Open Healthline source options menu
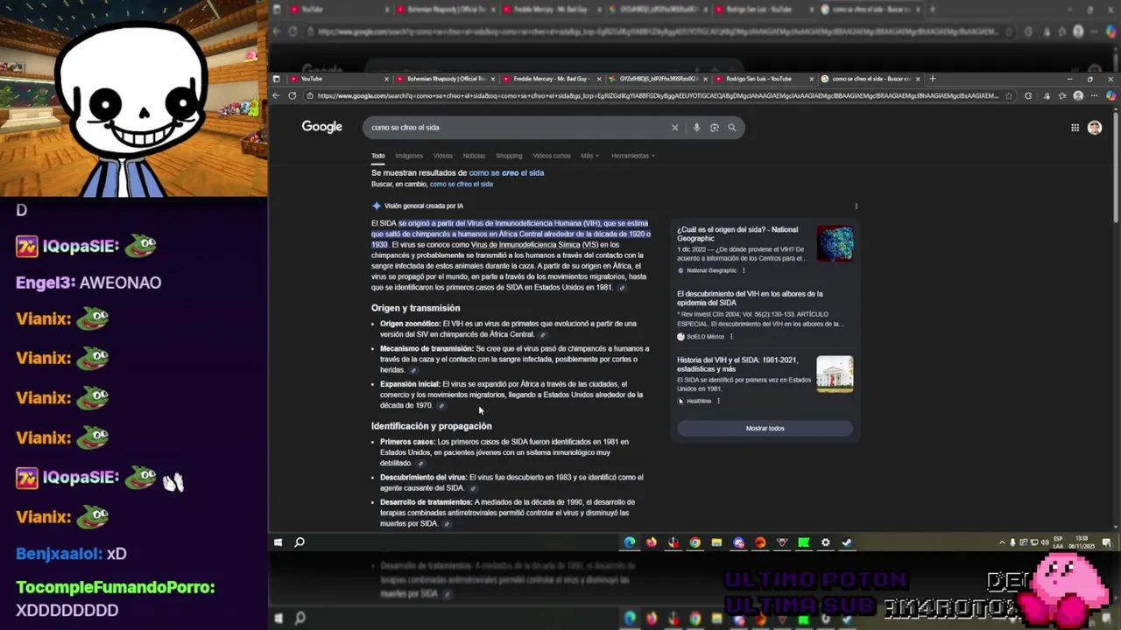Image resolution: width=1121 pixels, height=630 pixels. point(718,402)
